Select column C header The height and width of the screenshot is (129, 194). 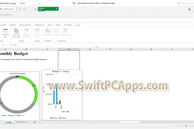(47, 49)
